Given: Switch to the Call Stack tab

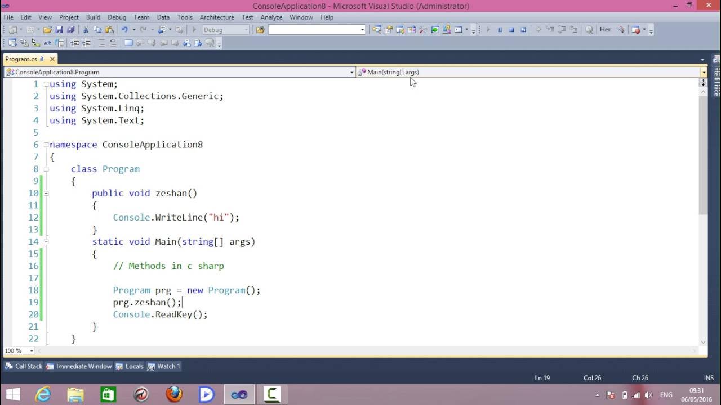Looking at the screenshot, I should [24, 366].
